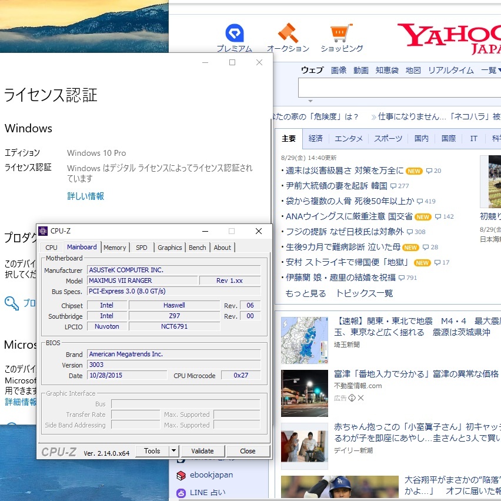Switch to the SPD tab in CPU-Z
The image size is (501, 501).
142,248
